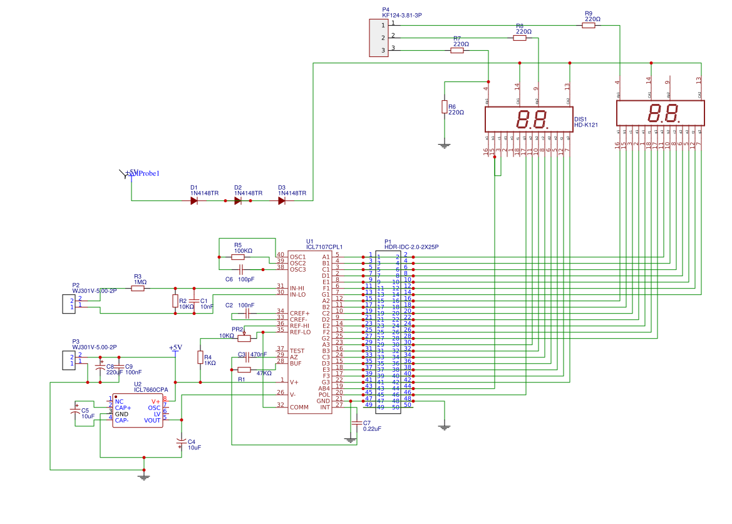The height and width of the screenshot is (524, 732).
Task: Click the 'VOUT' pin label on U2
Action: 152,421
